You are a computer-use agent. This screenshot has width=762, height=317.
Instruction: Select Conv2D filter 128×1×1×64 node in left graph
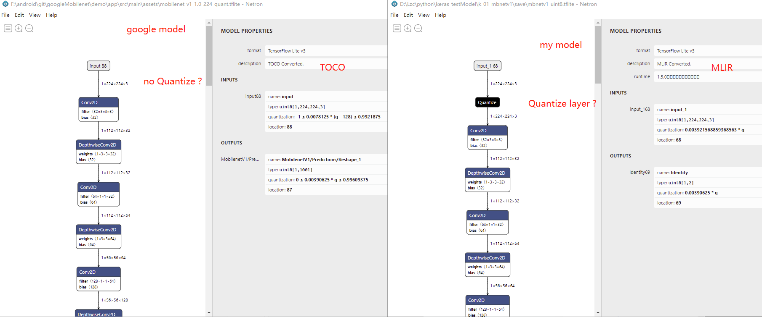coord(99,279)
